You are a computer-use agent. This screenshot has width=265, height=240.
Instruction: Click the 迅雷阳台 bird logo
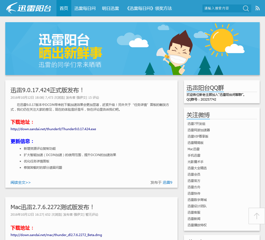pyautogui.click(x=29, y=8)
